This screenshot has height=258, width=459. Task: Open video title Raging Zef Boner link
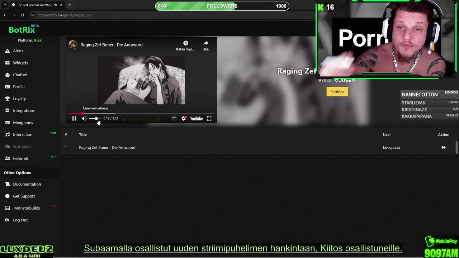(112, 45)
